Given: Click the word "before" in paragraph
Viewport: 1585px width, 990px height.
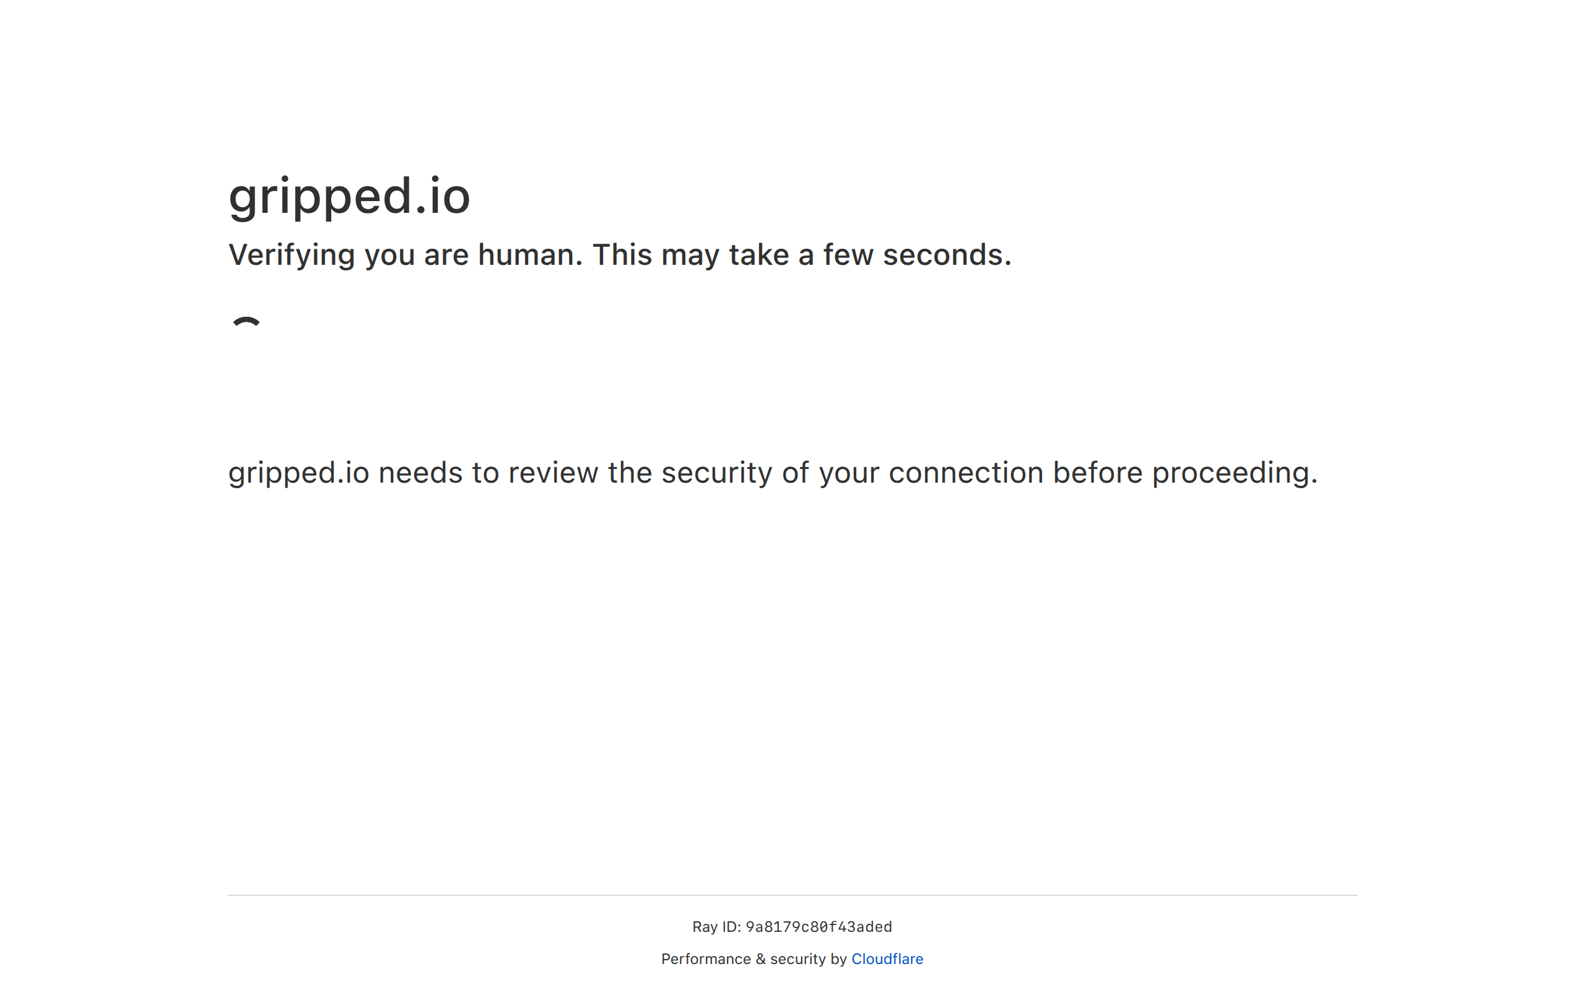Looking at the screenshot, I should tap(1097, 473).
